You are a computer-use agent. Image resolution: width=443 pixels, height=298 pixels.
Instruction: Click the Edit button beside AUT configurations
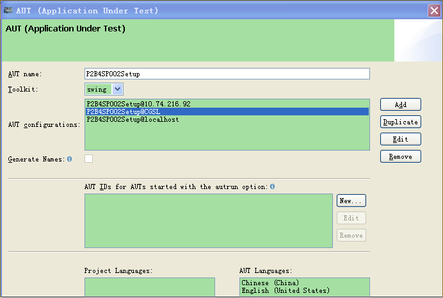pyautogui.click(x=401, y=139)
